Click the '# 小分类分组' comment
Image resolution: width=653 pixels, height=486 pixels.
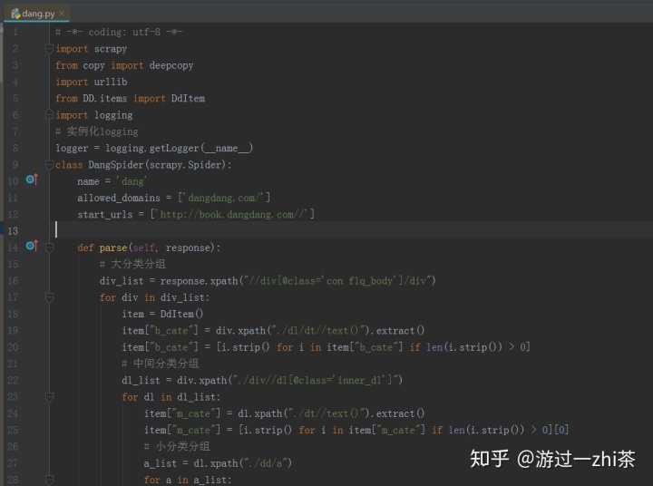coord(177,446)
